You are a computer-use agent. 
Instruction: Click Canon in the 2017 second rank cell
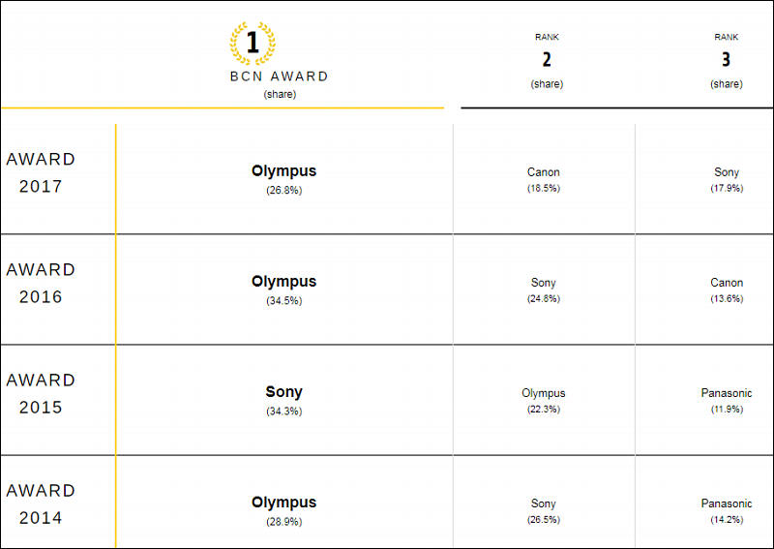tap(544, 172)
